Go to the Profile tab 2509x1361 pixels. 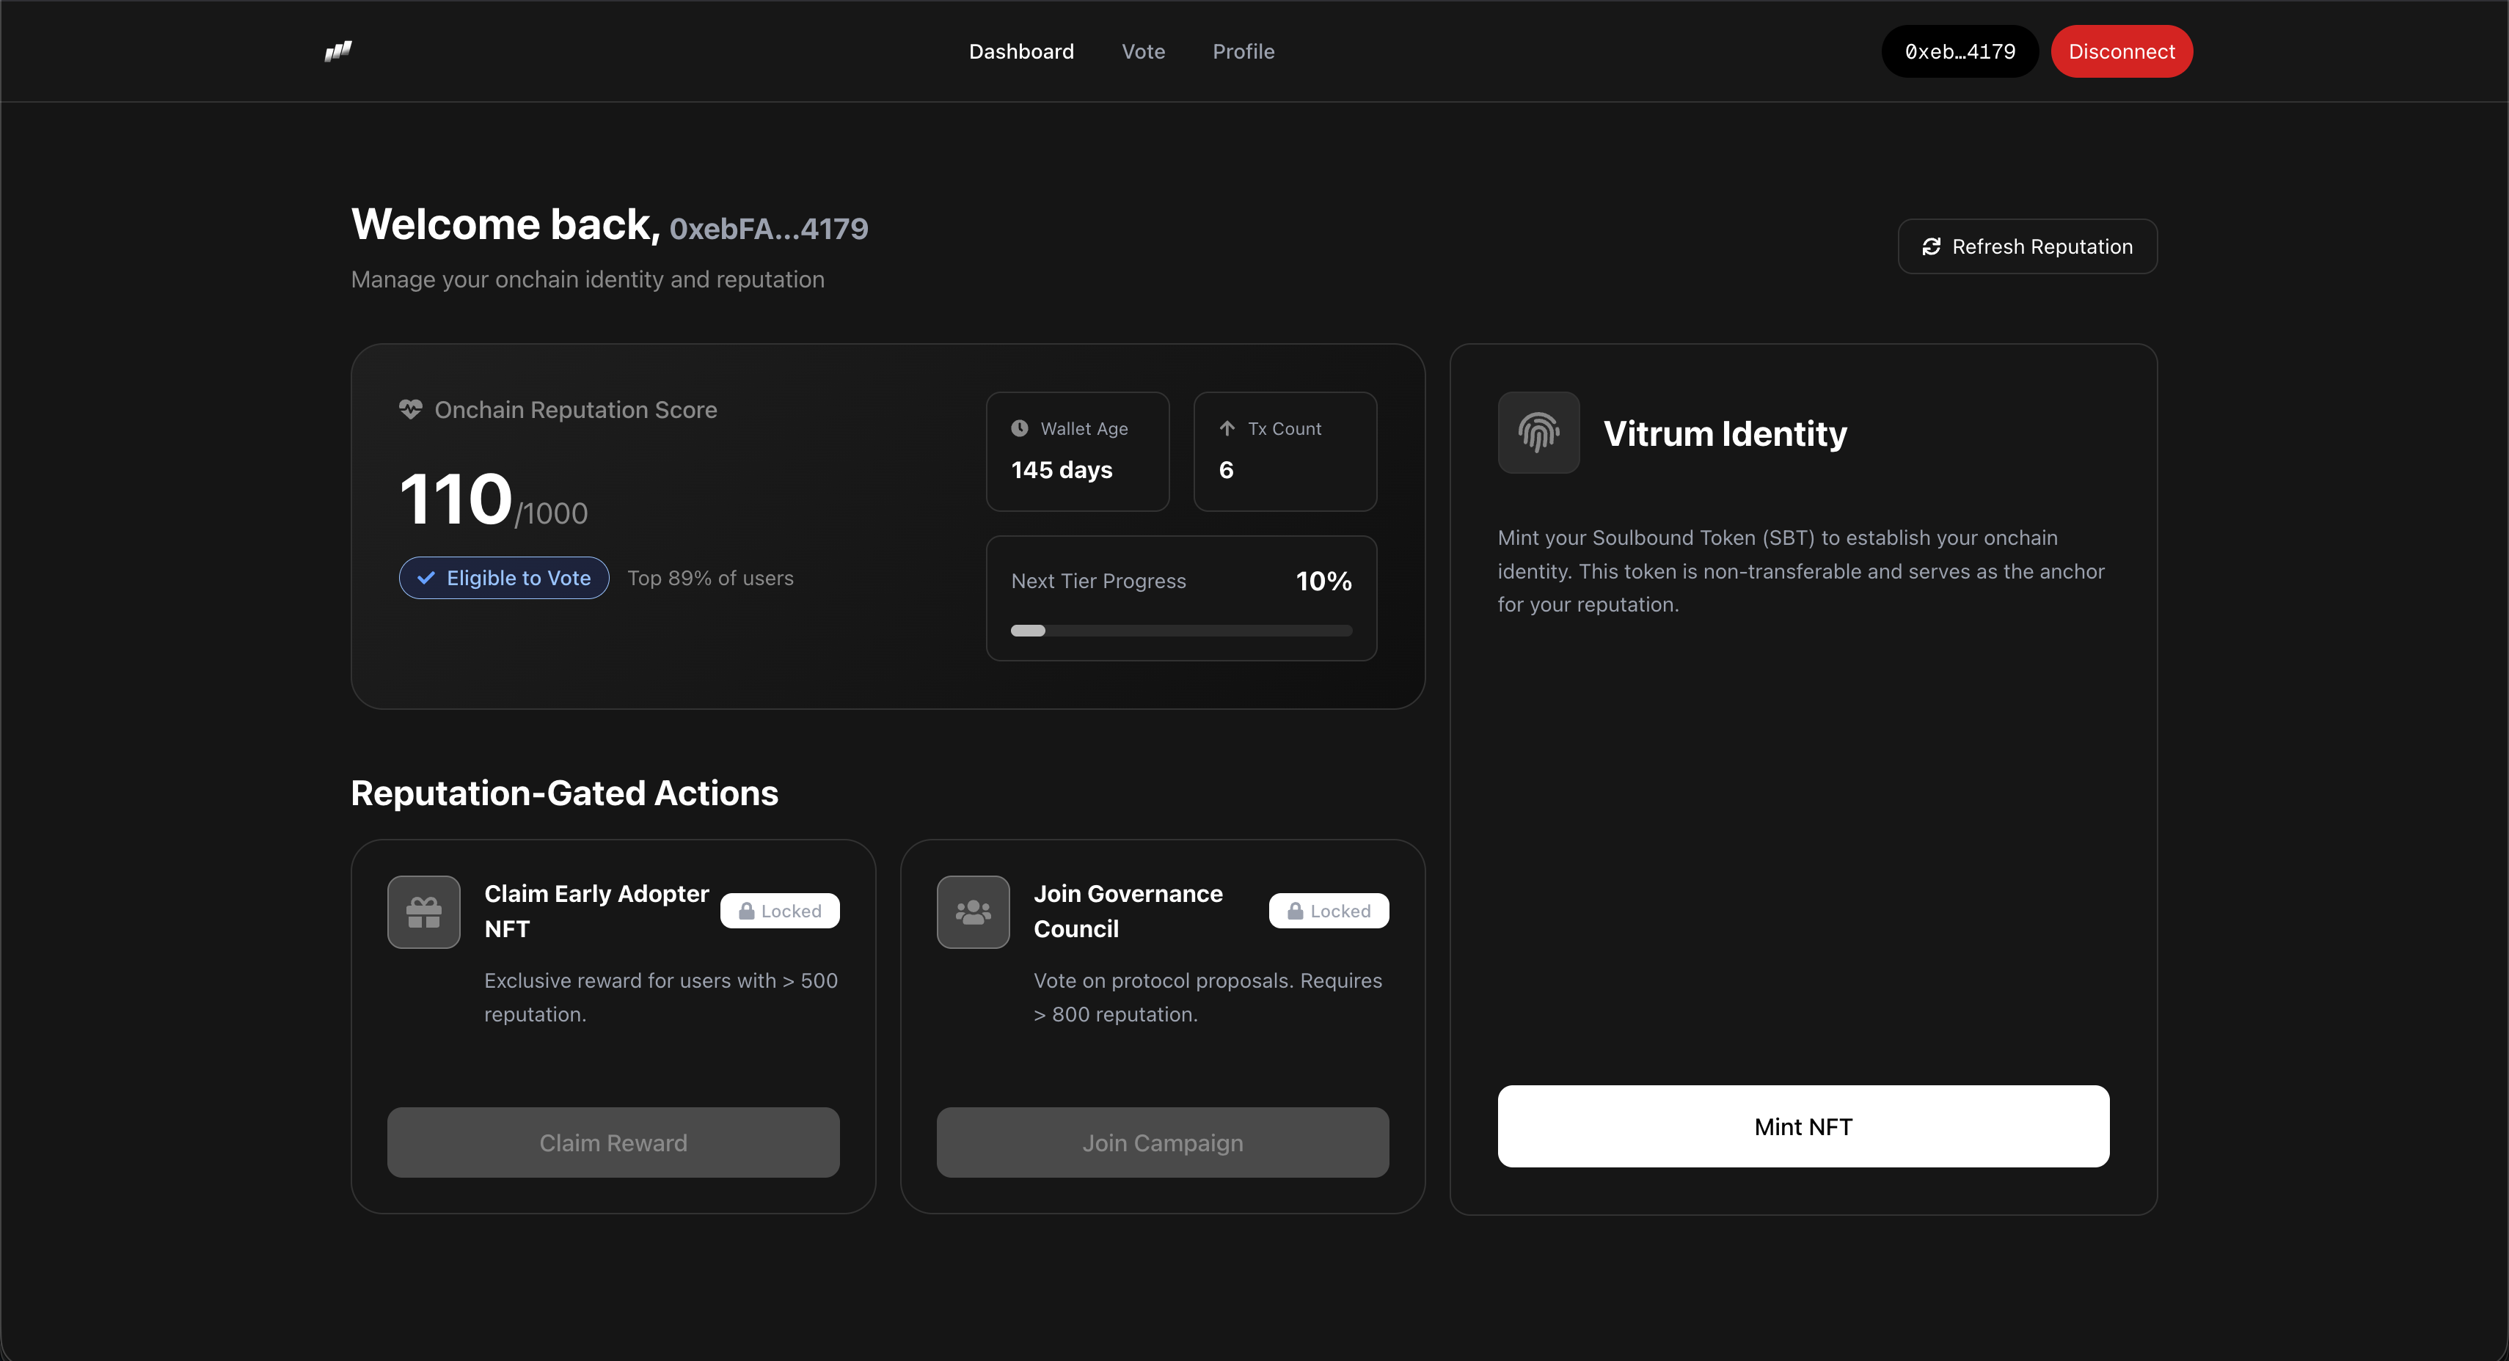(x=1243, y=51)
